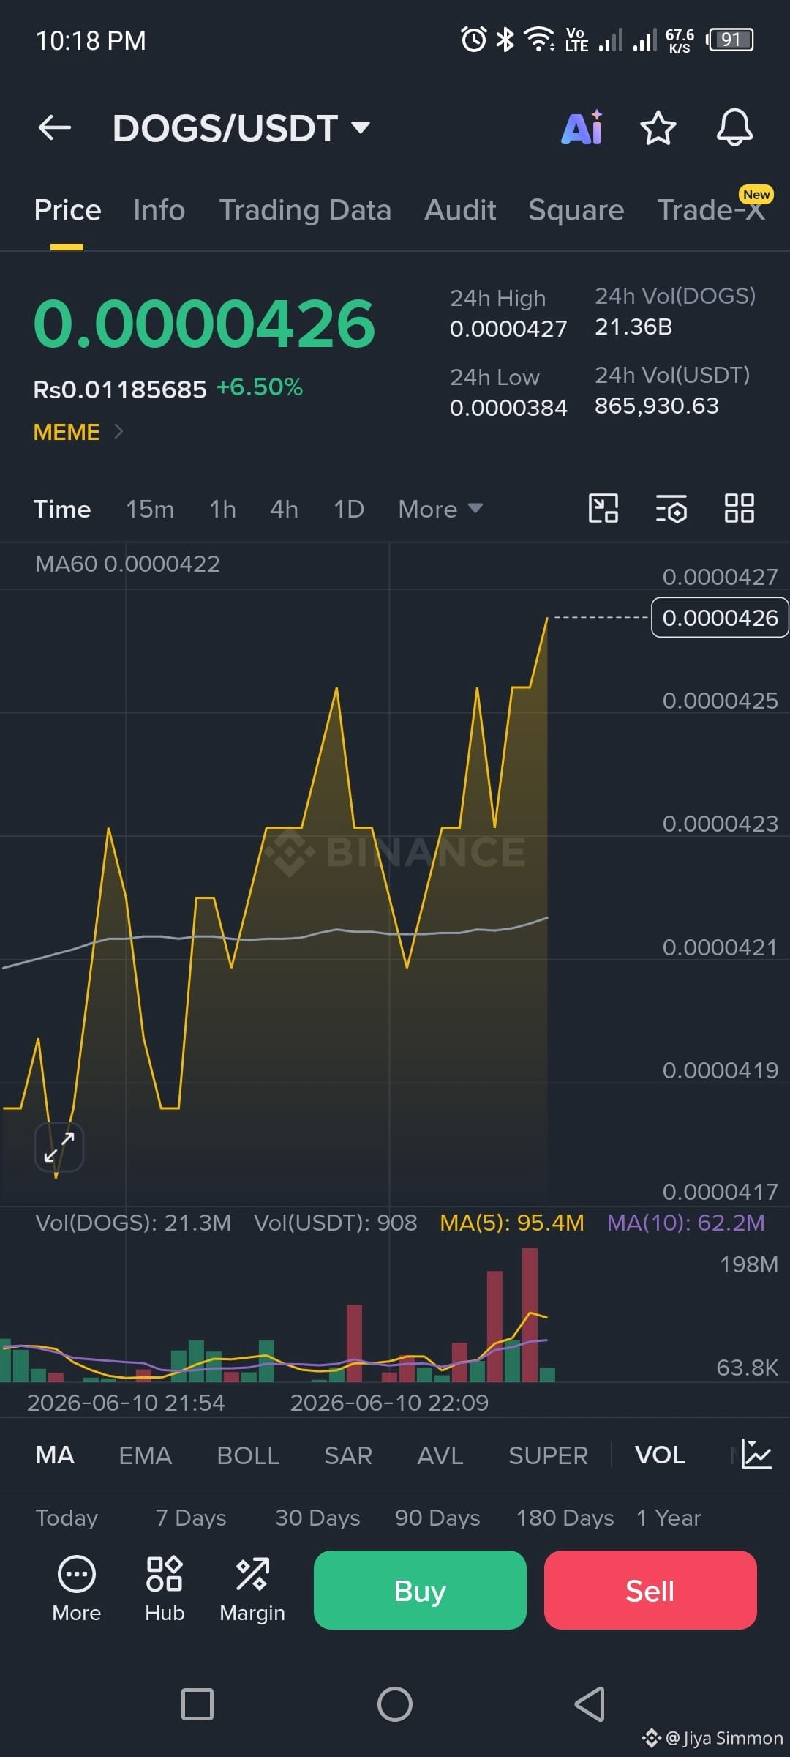Open the Audit tab
This screenshot has height=1757, width=790.
pyautogui.click(x=460, y=210)
